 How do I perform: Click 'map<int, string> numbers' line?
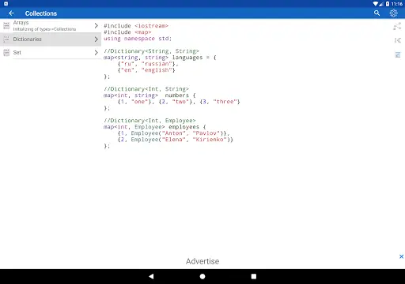click(150, 95)
